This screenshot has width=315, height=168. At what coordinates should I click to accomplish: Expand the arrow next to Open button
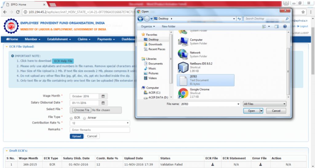[261, 111]
